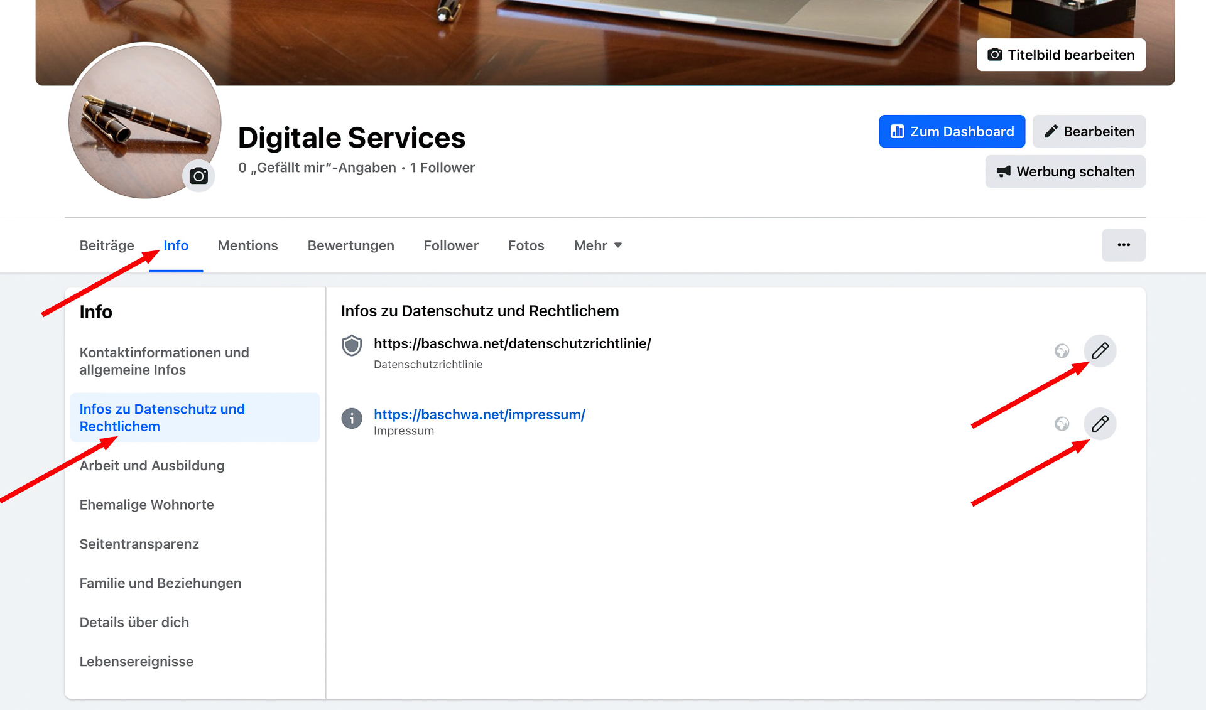The width and height of the screenshot is (1206, 710).
Task: Click the camera icon on profile picture
Action: pyautogui.click(x=198, y=176)
